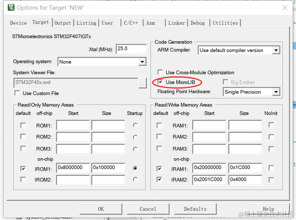Check the RAM3 default checkbox
The width and height of the screenshot is (296, 220).
coord(159,149)
